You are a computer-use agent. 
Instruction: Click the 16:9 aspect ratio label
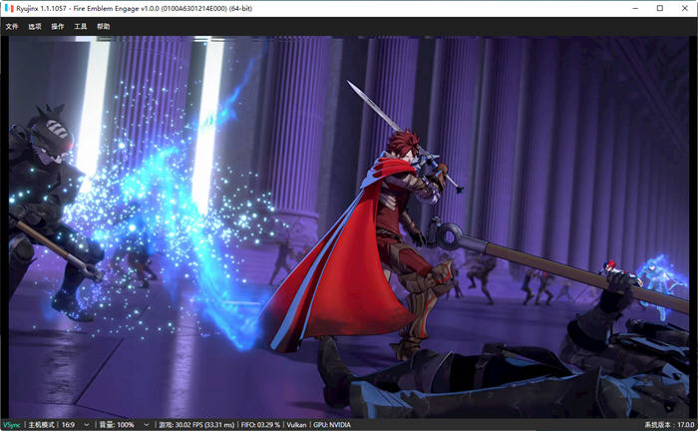click(x=68, y=425)
